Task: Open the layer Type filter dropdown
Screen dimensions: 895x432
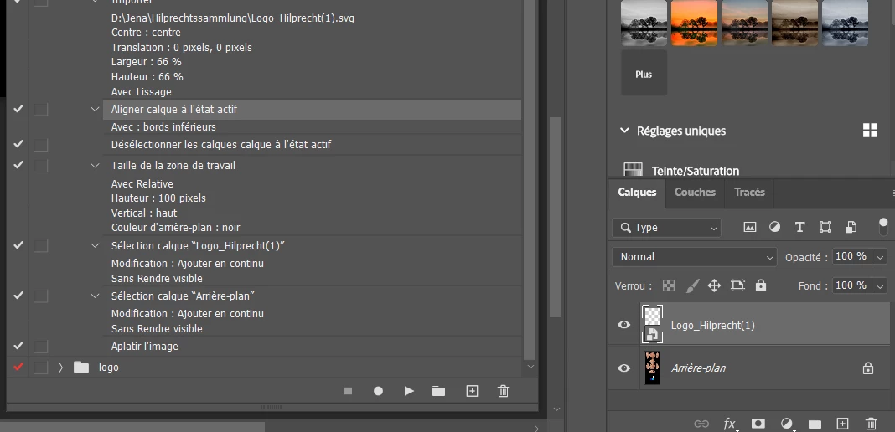Action: tap(667, 228)
